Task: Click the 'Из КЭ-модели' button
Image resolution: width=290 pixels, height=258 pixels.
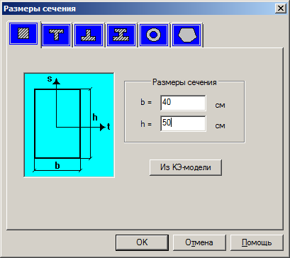Action: pyautogui.click(x=186, y=167)
